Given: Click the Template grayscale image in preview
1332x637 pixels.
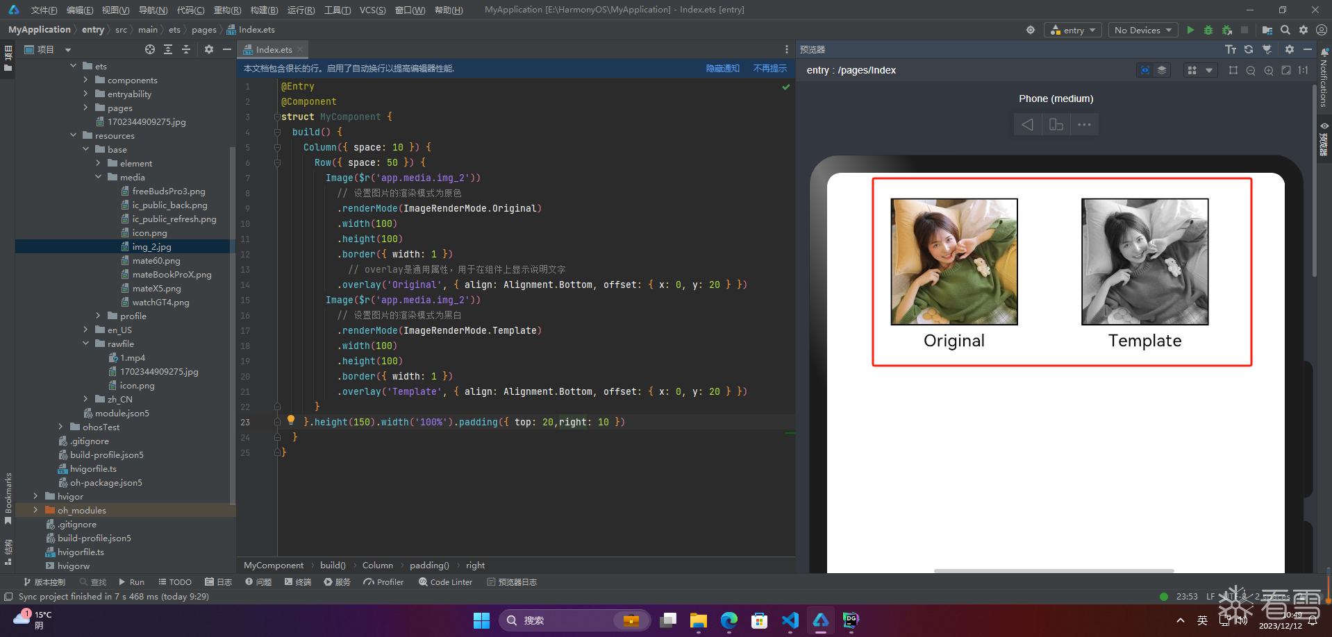Looking at the screenshot, I should [1145, 262].
